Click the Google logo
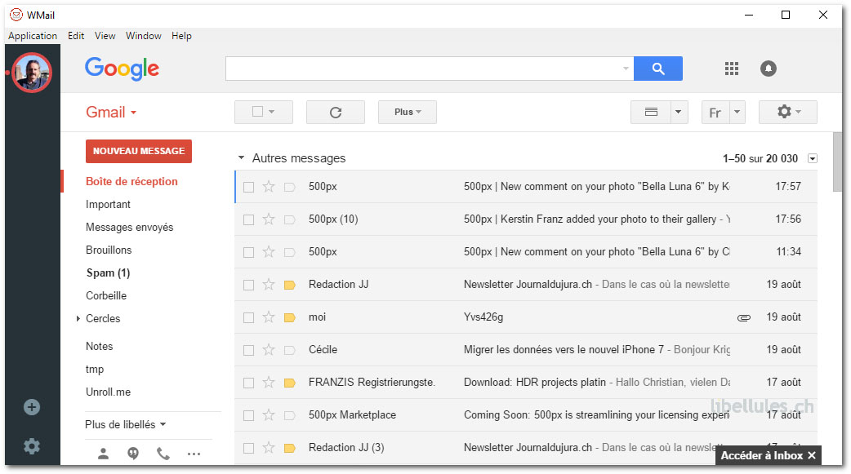 [123, 69]
